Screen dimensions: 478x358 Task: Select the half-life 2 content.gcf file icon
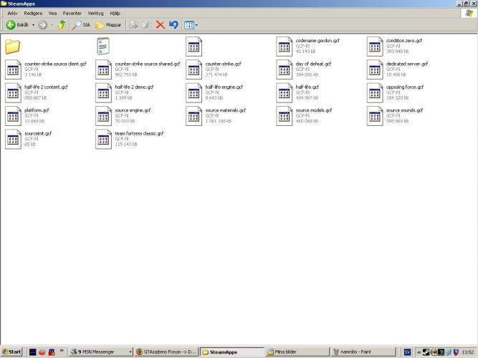14,92
